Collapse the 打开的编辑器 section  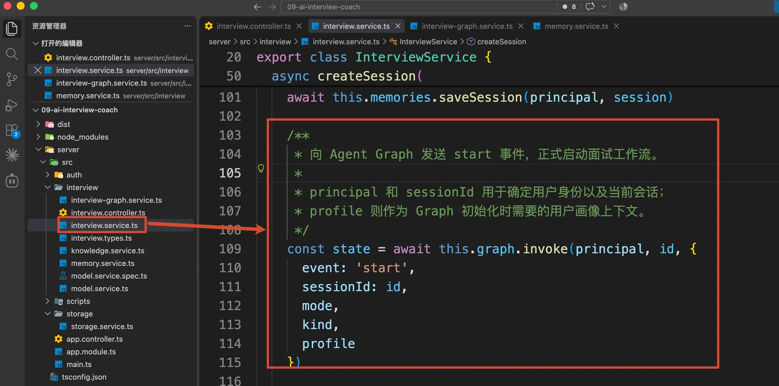point(36,43)
